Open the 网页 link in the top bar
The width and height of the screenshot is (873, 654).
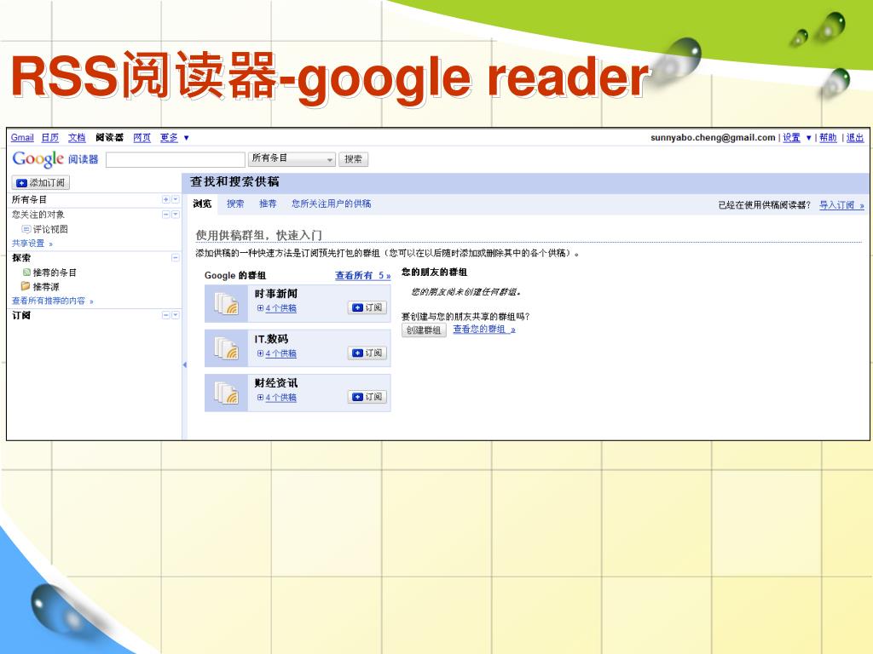(x=142, y=137)
